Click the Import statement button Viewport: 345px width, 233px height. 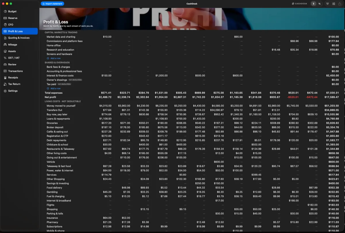pyautogui.click(x=52, y=4)
